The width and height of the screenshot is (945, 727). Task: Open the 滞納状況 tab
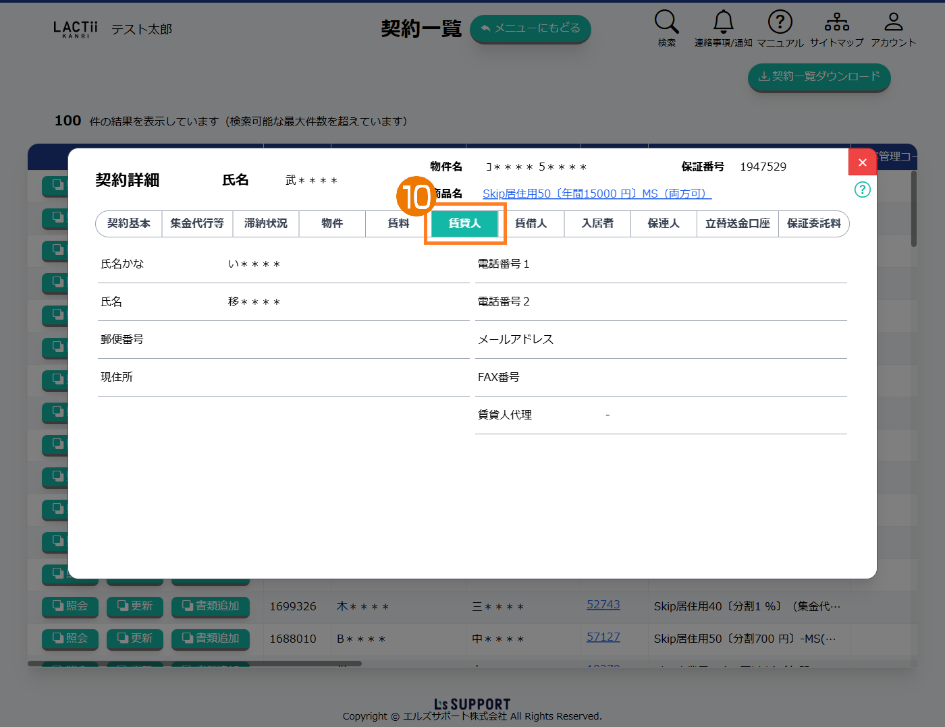pyautogui.click(x=266, y=223)
